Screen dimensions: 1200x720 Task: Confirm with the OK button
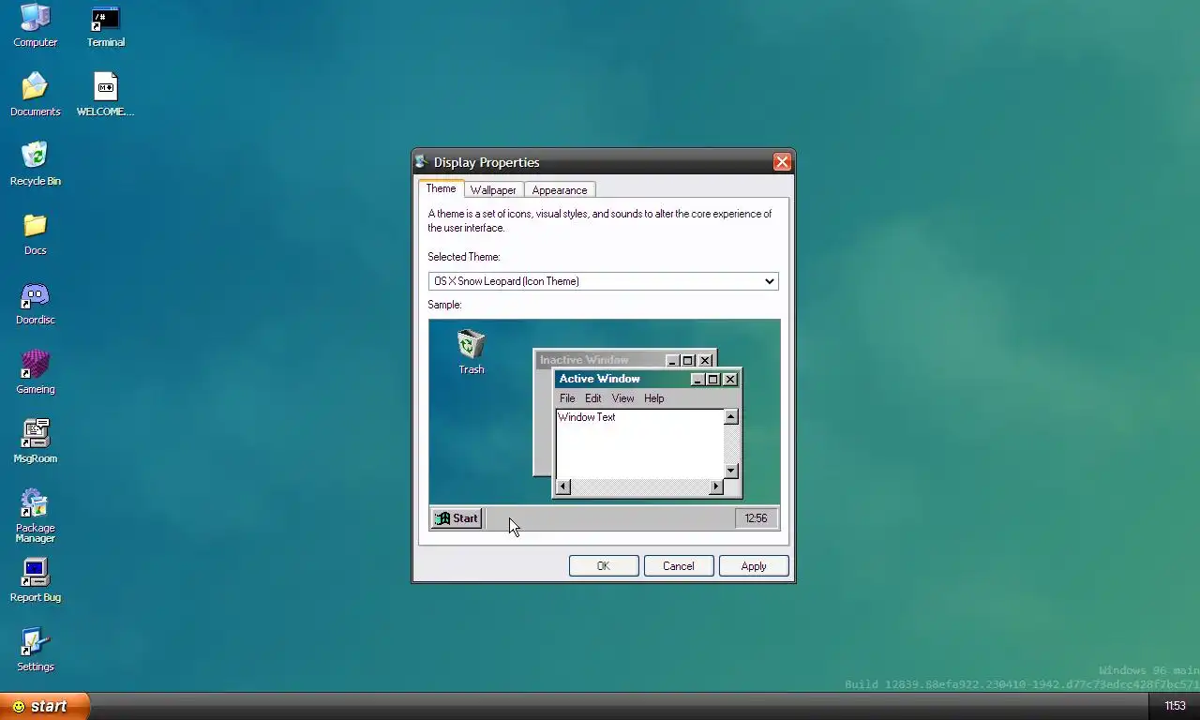[604, 566]
